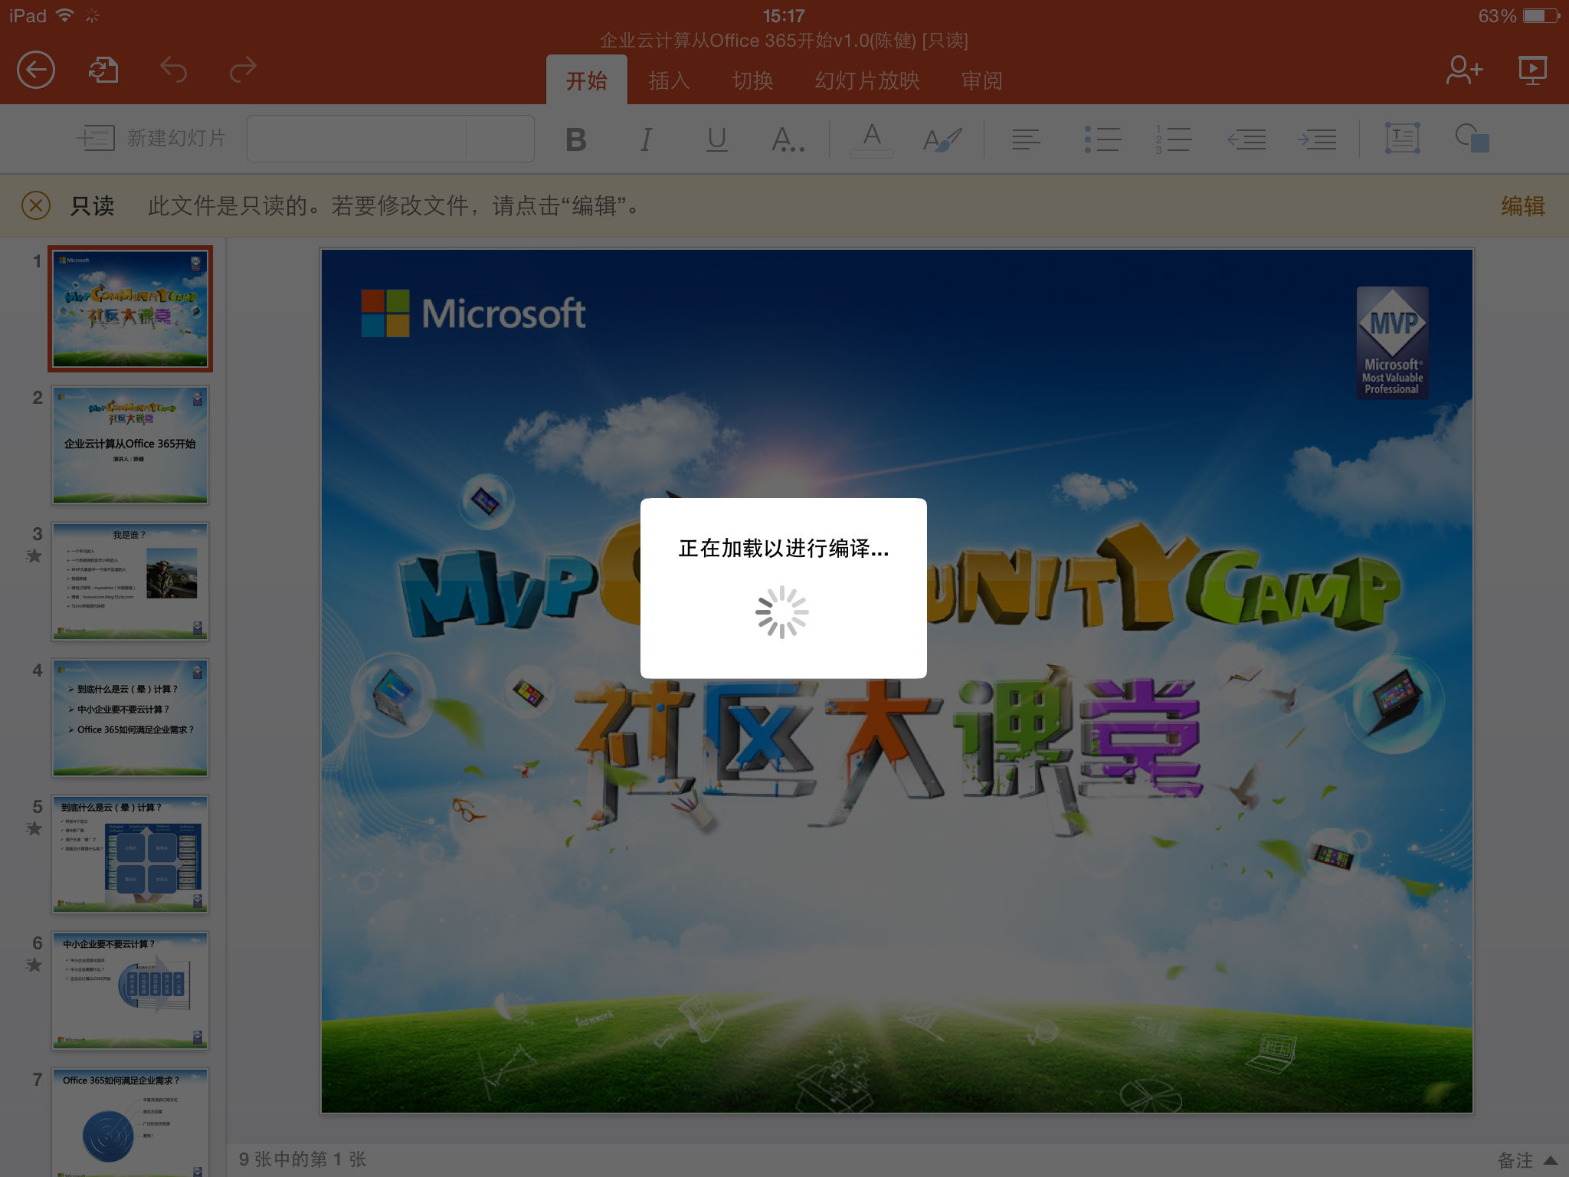Switch to the 切换 tab
The width and height of the screenshot is (1569, 1177).
point(752,80)
